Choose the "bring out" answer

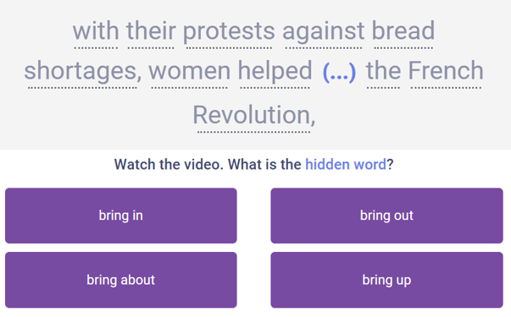coord(386,216)
